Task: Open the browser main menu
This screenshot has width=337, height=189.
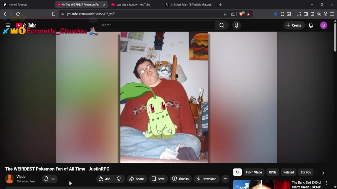Action: (x=332, y=14)
